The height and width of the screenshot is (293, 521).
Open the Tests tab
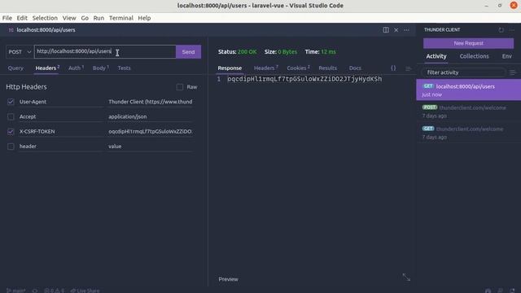pos(124,68)
